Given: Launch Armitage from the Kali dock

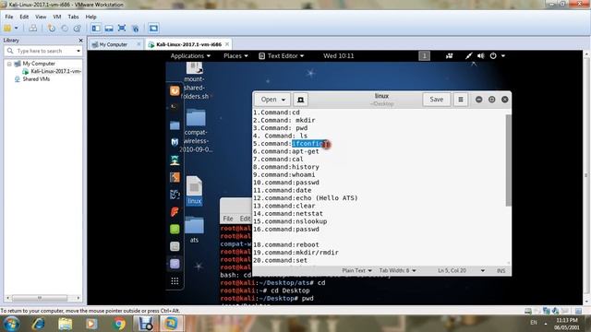Looking at the screenshot, I should [175, 160].
